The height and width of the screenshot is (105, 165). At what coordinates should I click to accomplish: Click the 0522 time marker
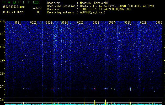[33, 22]
